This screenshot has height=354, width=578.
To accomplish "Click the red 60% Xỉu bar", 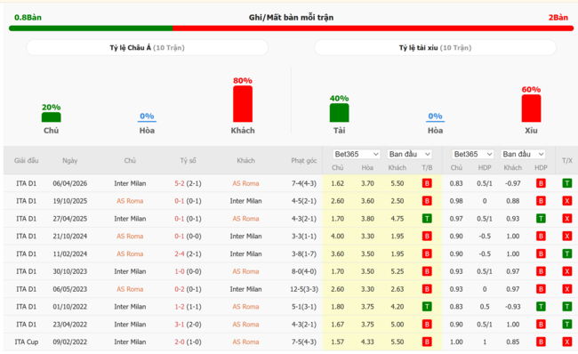I will (x=531, y=109).
